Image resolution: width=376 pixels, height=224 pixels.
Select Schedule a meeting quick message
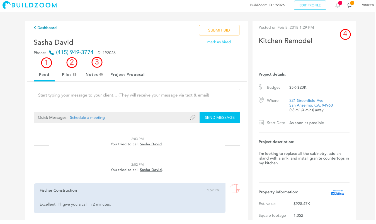tap(87, 117)
